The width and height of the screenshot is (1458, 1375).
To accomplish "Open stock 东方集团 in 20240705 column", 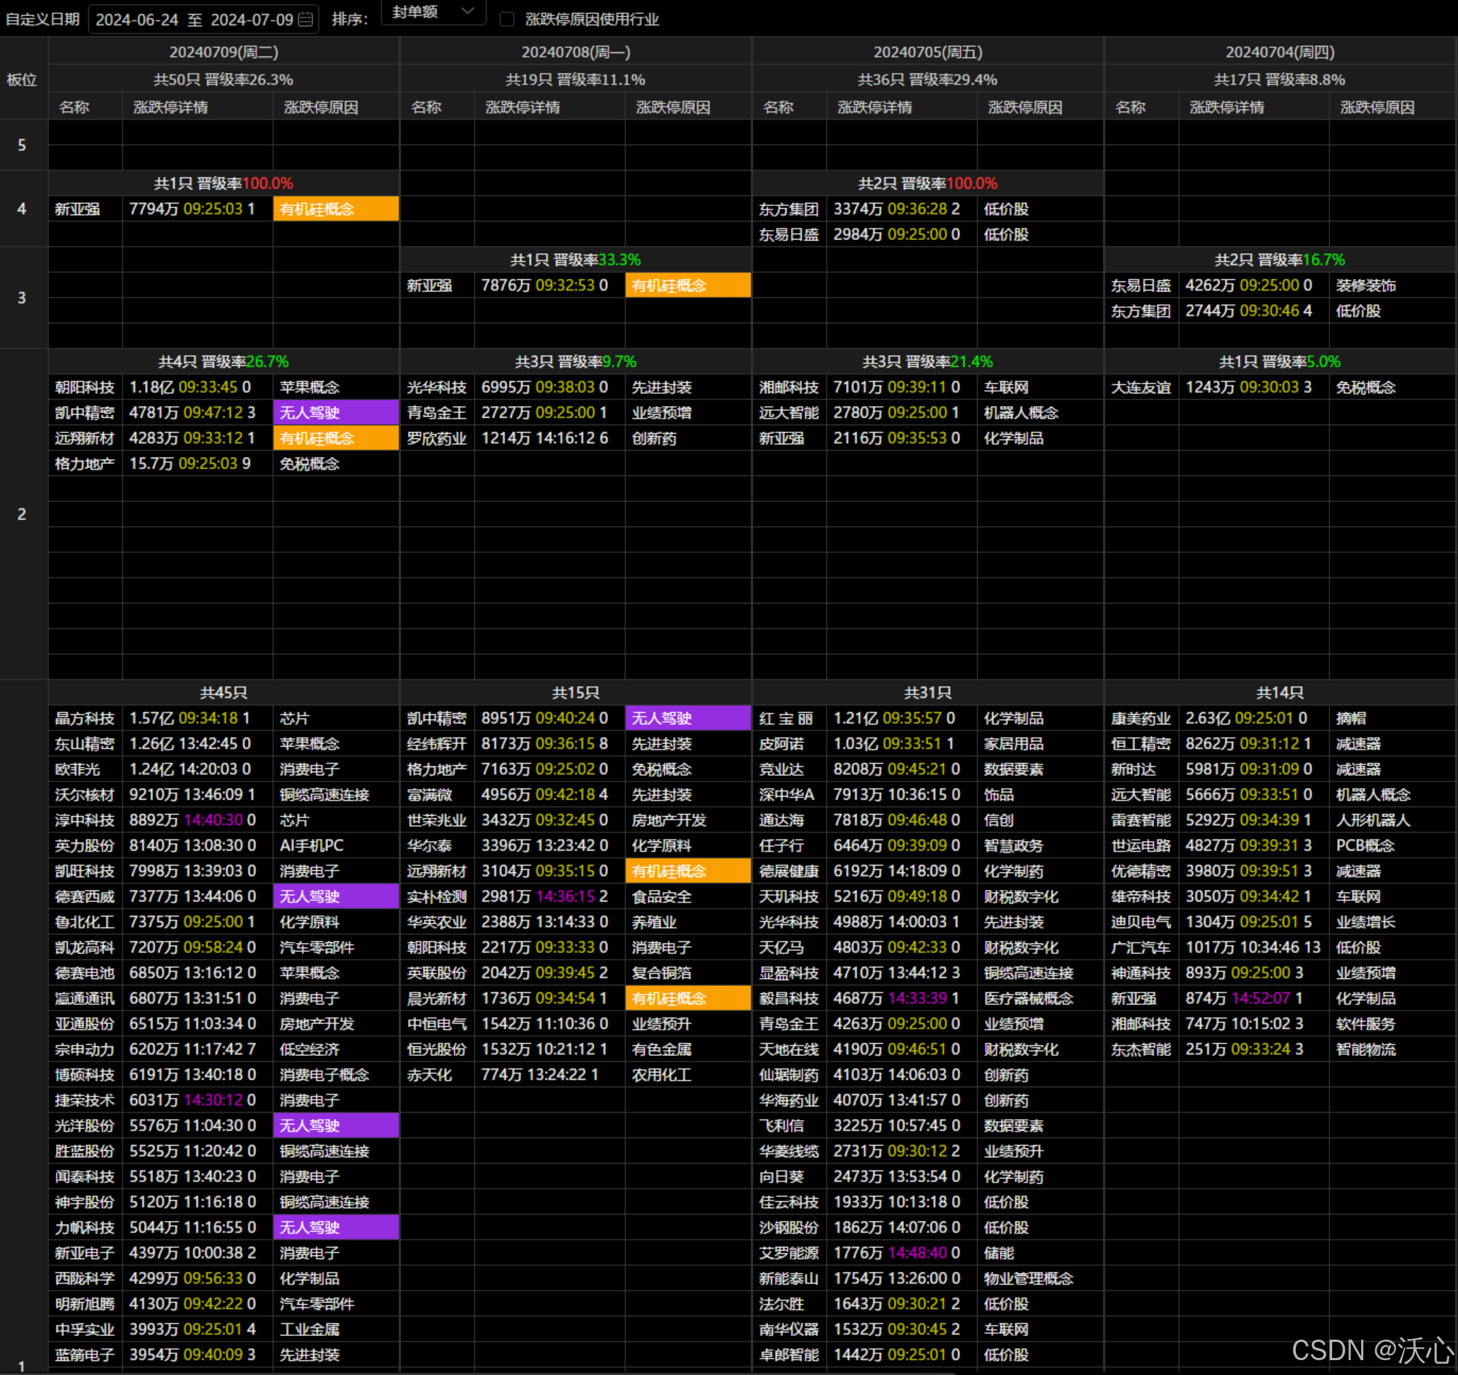I will pyautogui.click(x=788, y=209).
